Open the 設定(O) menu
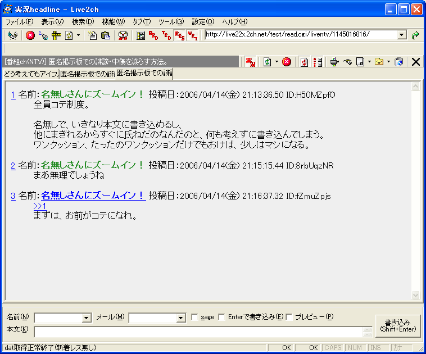The width and height of the screenshot is (426, 354). click(203, 22)
